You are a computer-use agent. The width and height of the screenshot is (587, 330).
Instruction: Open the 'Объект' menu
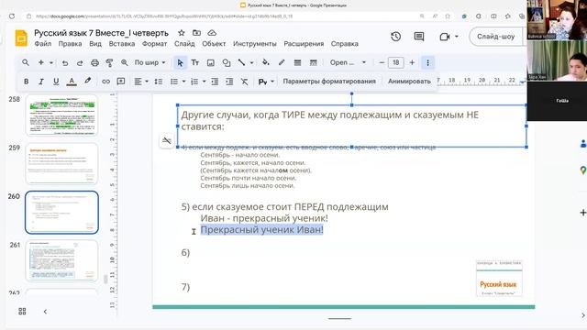tap(214, 44)
